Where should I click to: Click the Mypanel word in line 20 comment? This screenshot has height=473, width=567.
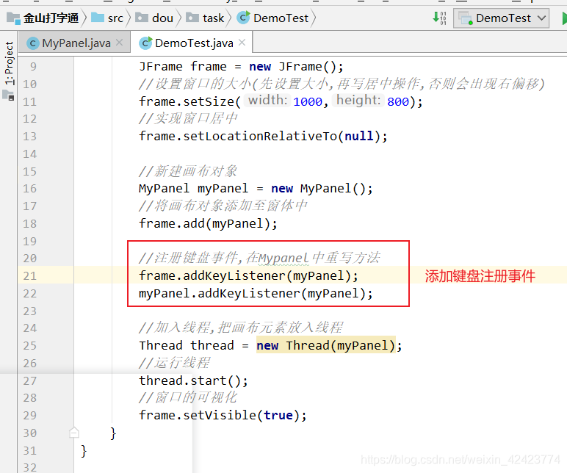point(283,259)
